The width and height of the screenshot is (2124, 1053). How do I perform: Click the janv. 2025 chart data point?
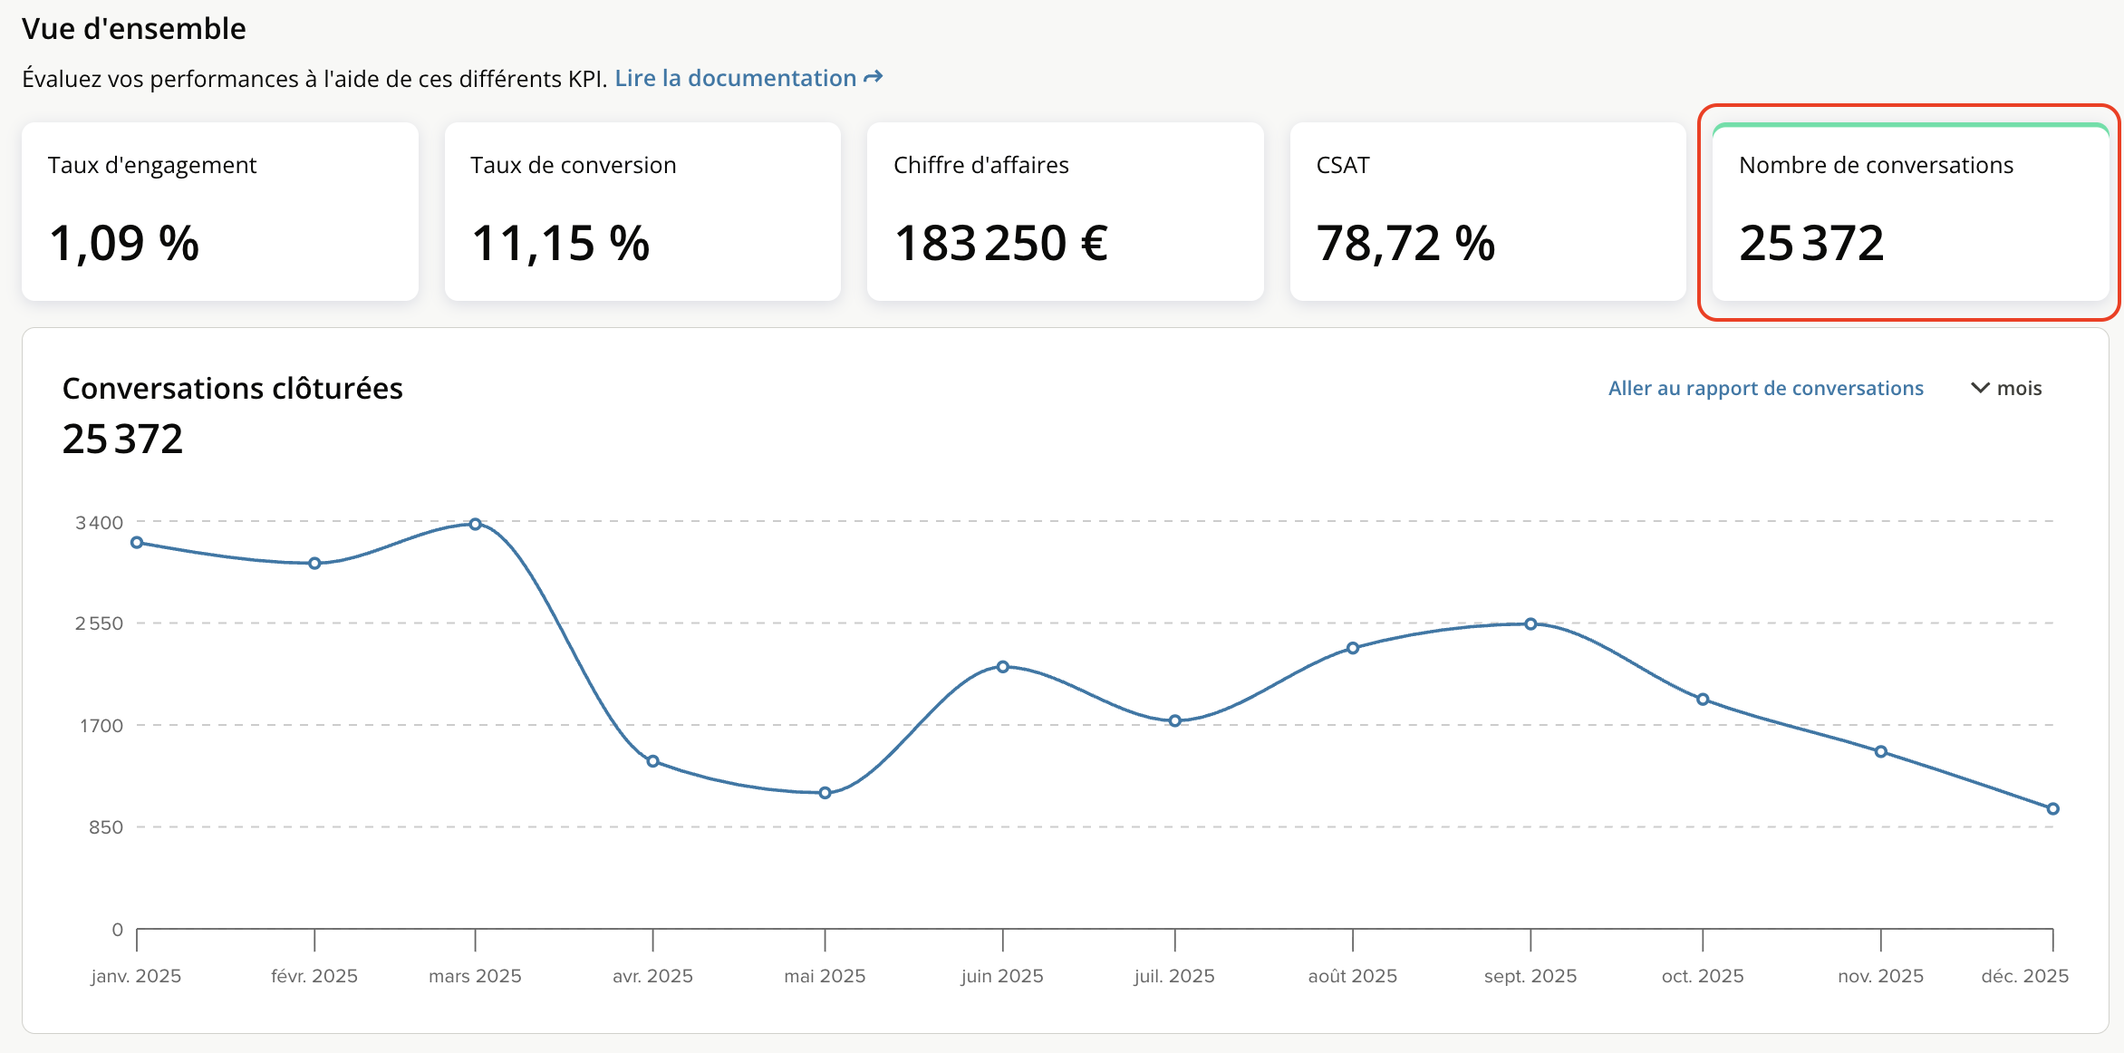point(137,543)
